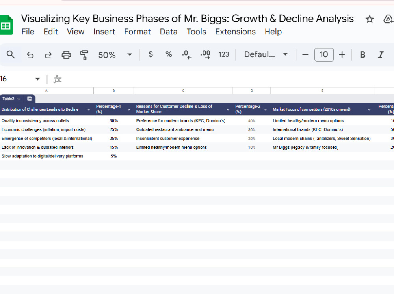
Task: Star this spreadsheet document
Action: point(369,19)
